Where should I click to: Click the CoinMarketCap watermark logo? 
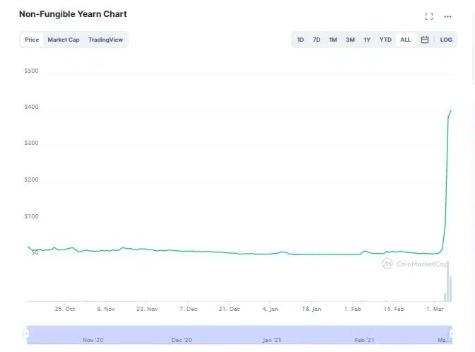415,264
